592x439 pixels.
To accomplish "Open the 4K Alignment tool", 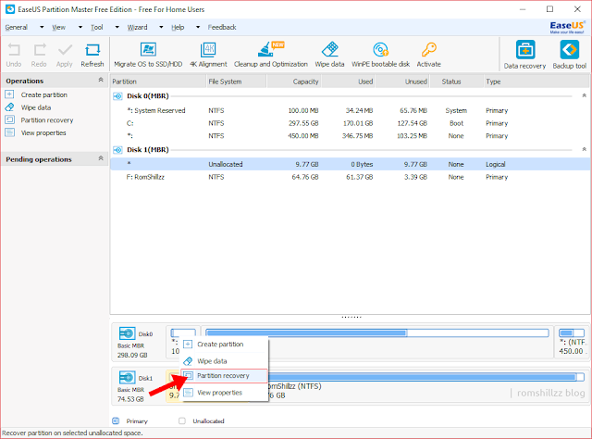I will 208,55.
